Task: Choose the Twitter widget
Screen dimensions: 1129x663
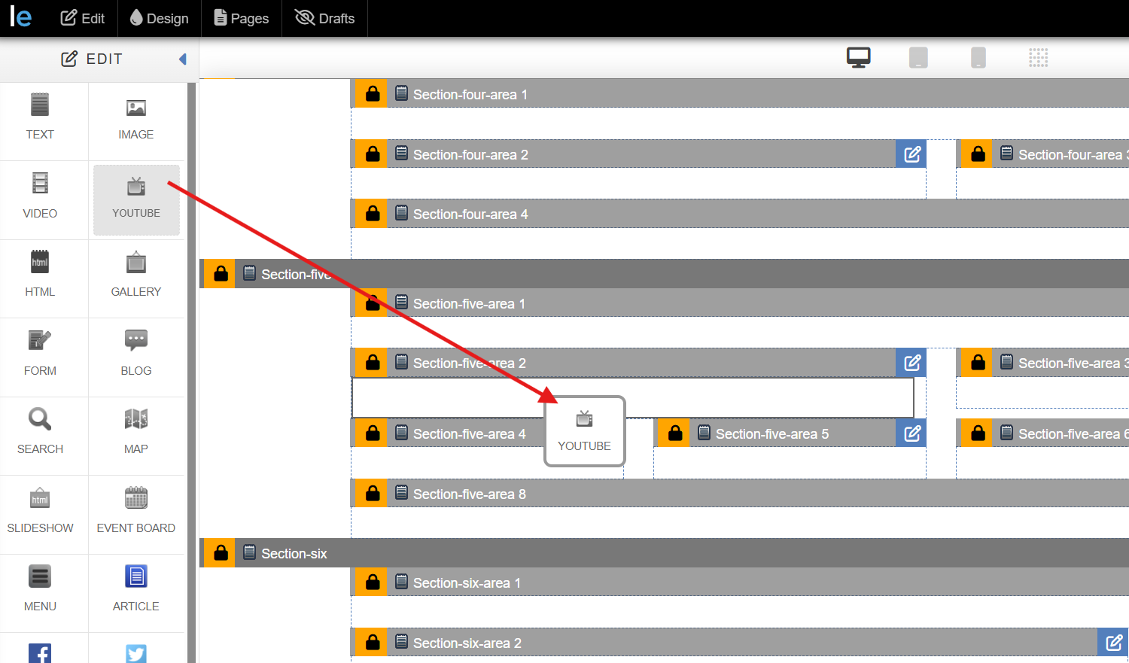Action: (x=135, y=652)
